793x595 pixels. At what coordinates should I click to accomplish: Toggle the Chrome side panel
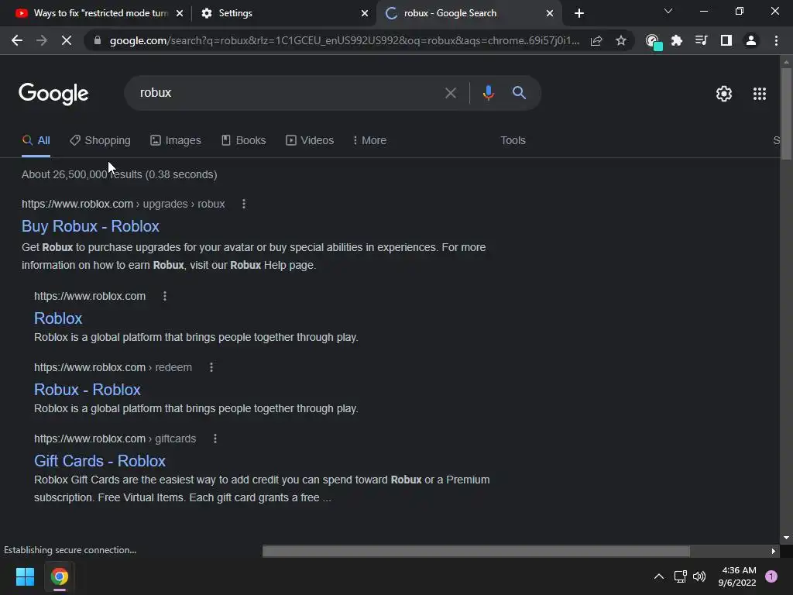[726, 40]
